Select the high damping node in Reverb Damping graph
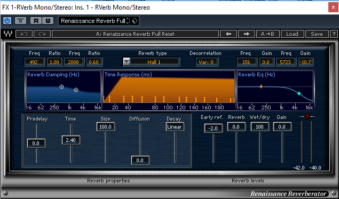 (76, 90)
